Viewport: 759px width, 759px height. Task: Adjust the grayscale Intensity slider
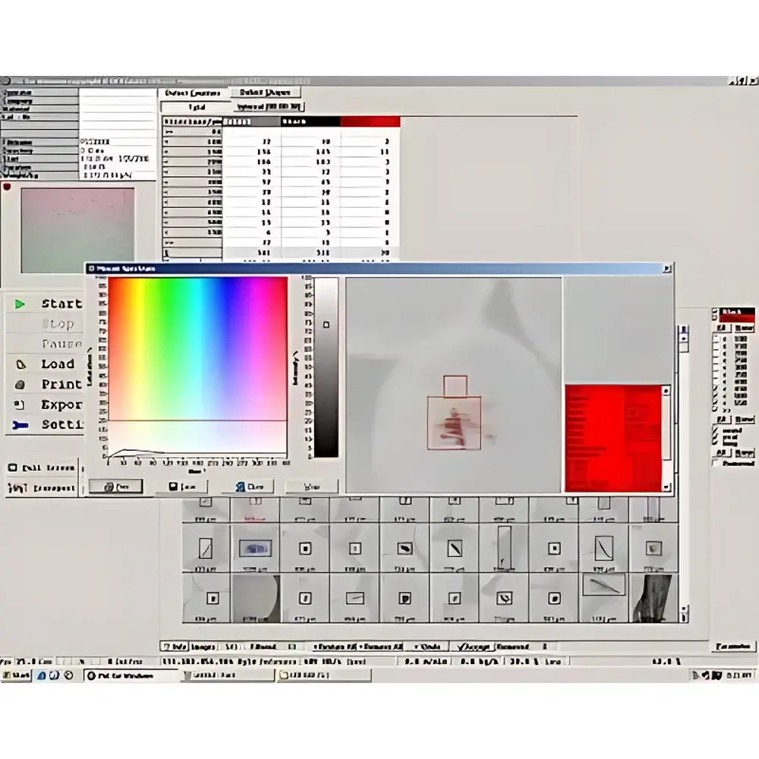pyautogui.click(x=327, y=323)
